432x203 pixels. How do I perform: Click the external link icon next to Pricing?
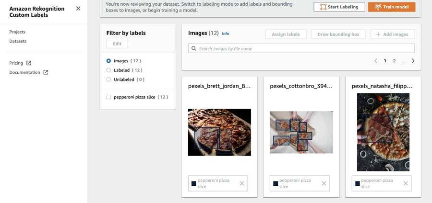click(x=29, y=63)
